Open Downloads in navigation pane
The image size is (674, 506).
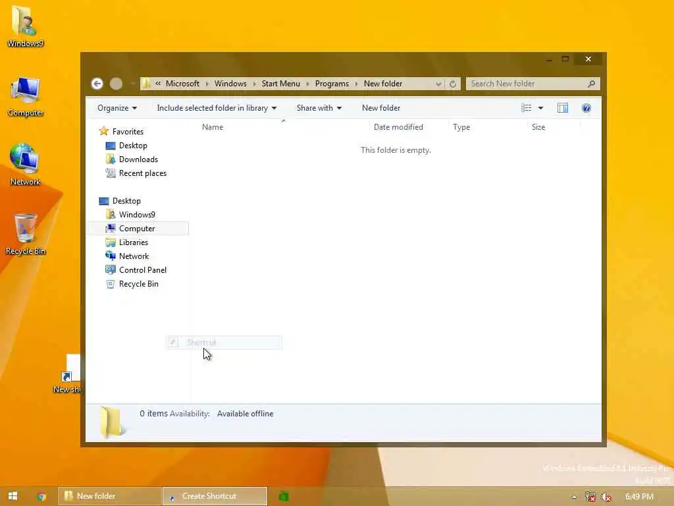[138, 159]
